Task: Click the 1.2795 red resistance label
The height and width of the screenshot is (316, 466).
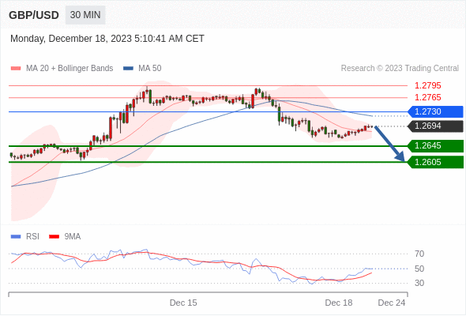Action: tap(427, 85)
